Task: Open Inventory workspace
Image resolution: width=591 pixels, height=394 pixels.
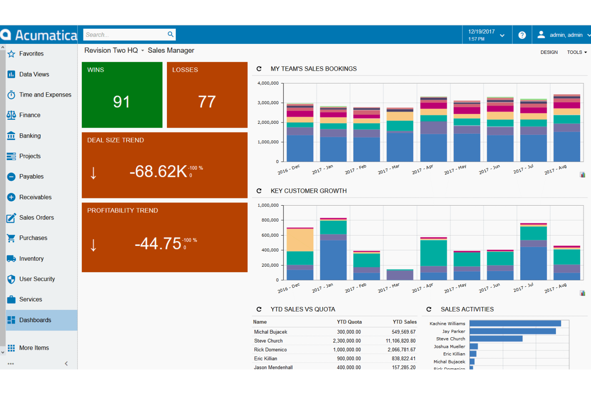Action: coord(42,259)
